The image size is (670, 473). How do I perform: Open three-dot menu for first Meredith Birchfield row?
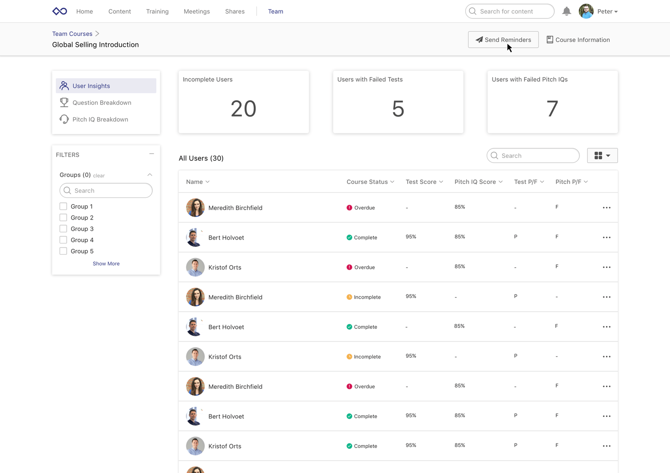point(606,208)
